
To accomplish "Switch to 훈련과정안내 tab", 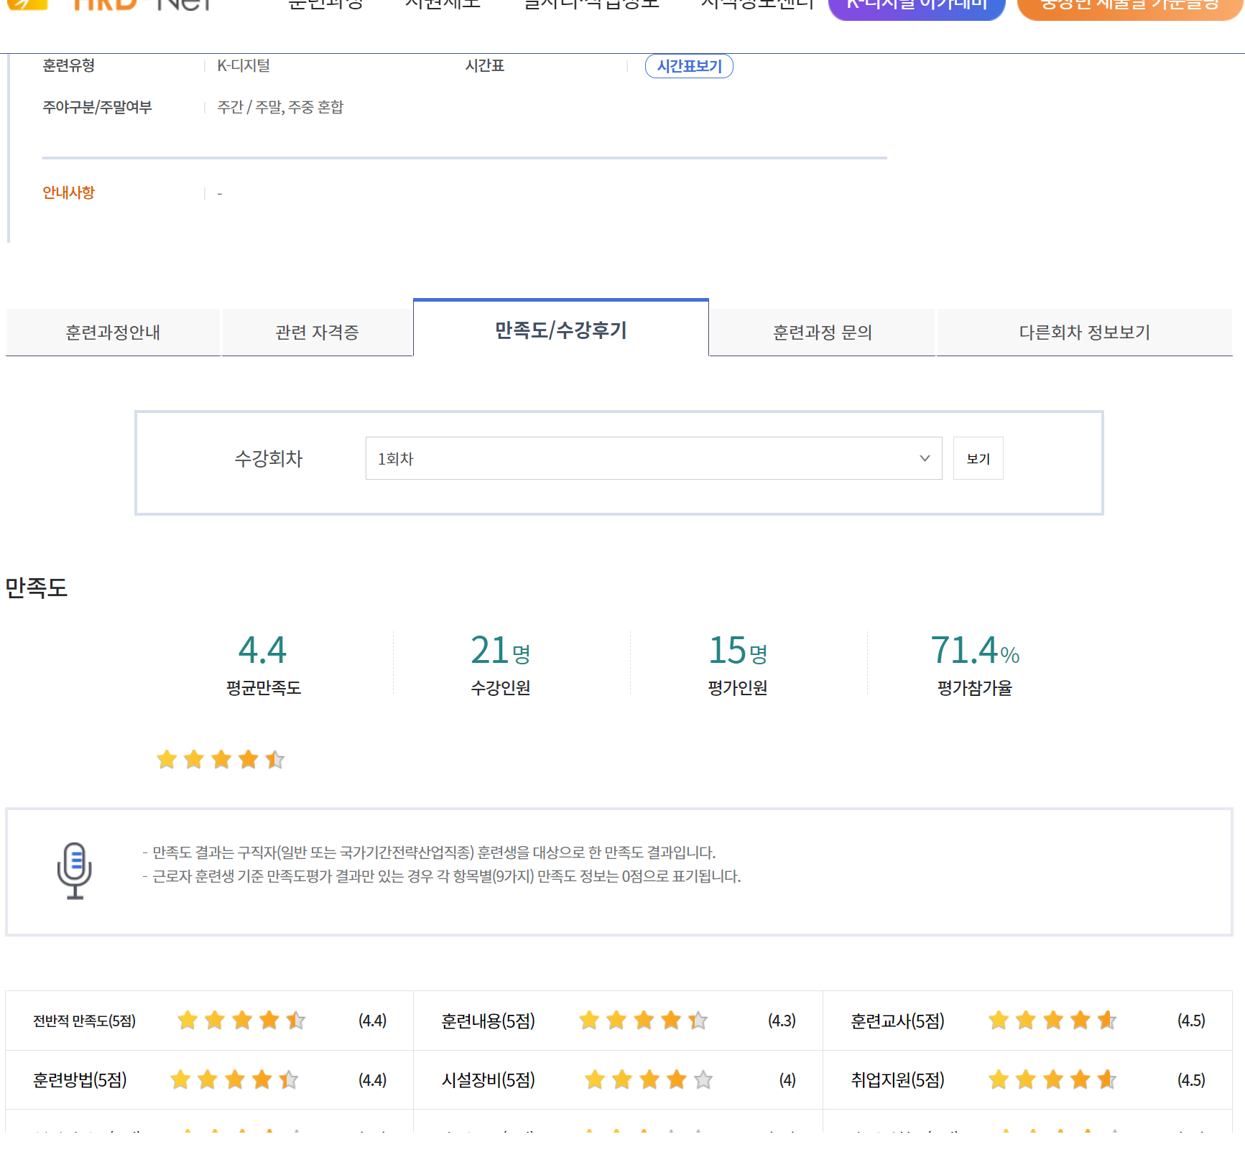I will point(113,333).
